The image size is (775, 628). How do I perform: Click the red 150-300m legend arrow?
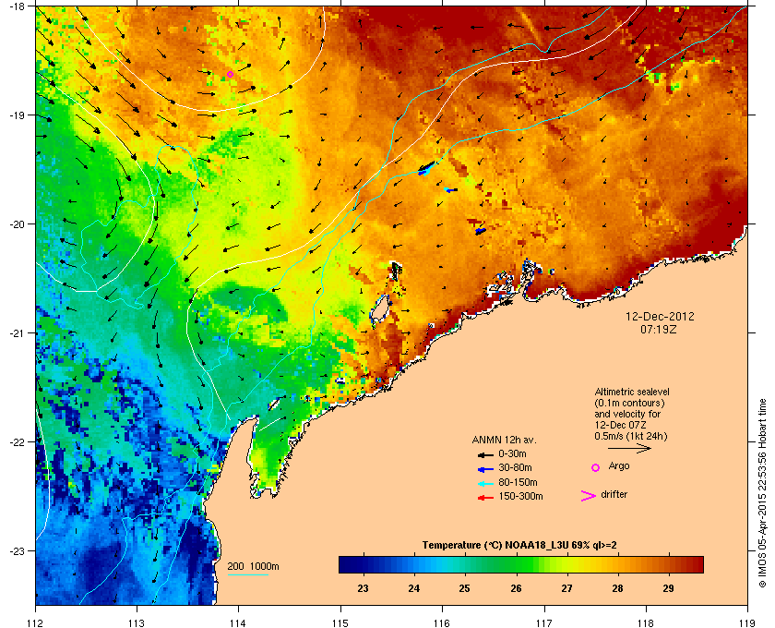[x=485, y=498]
